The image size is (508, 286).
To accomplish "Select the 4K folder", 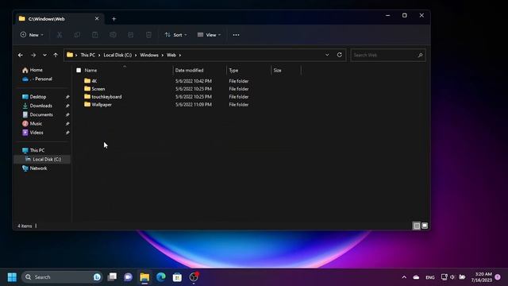I will point(90,81).
